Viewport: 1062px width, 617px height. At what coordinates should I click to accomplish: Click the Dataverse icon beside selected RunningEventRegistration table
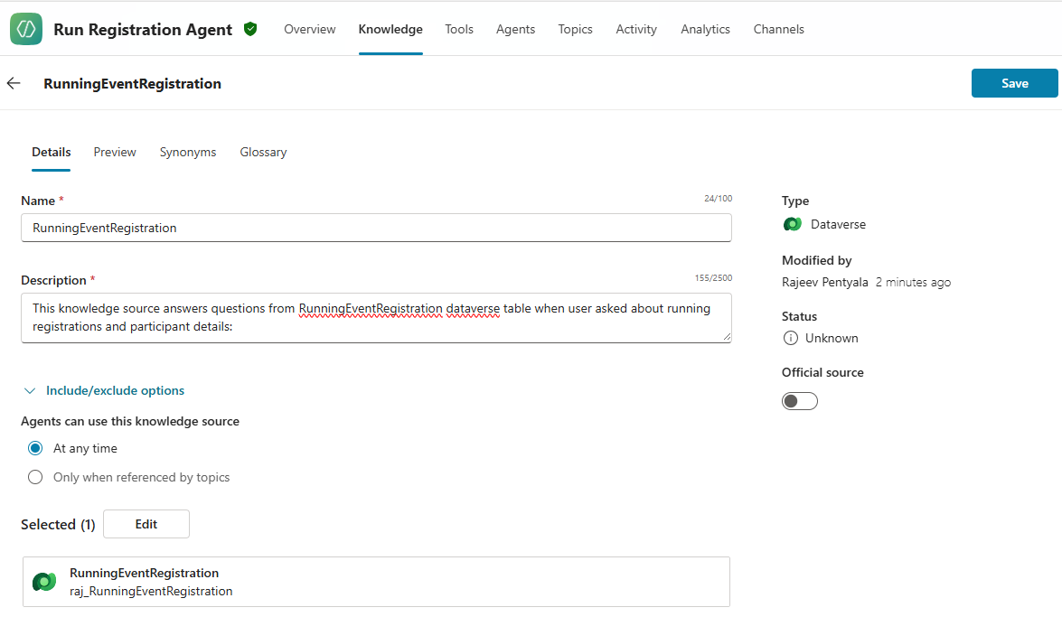44,582
